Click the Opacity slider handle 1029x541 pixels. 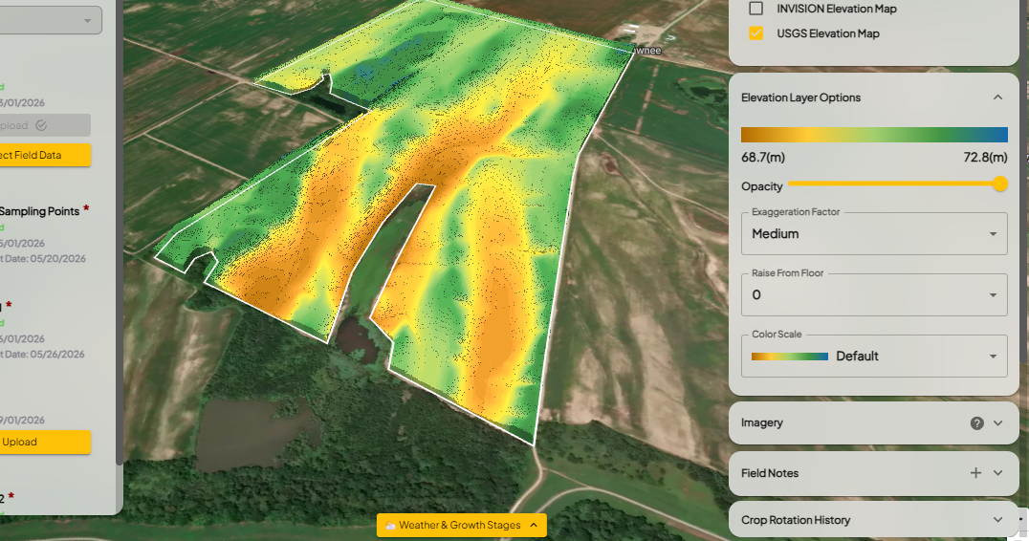coord(999,184)
